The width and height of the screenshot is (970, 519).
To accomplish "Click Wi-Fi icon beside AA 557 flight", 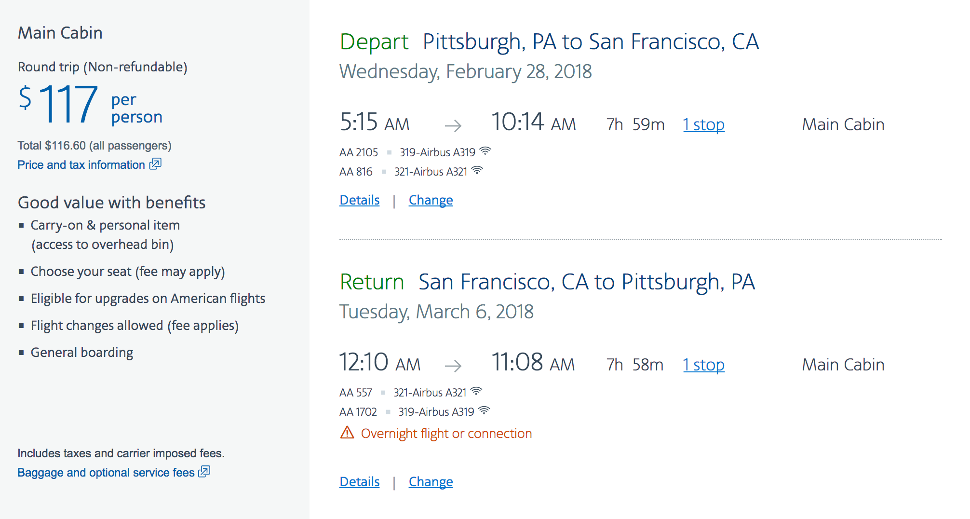I will (x=476, y=392).
